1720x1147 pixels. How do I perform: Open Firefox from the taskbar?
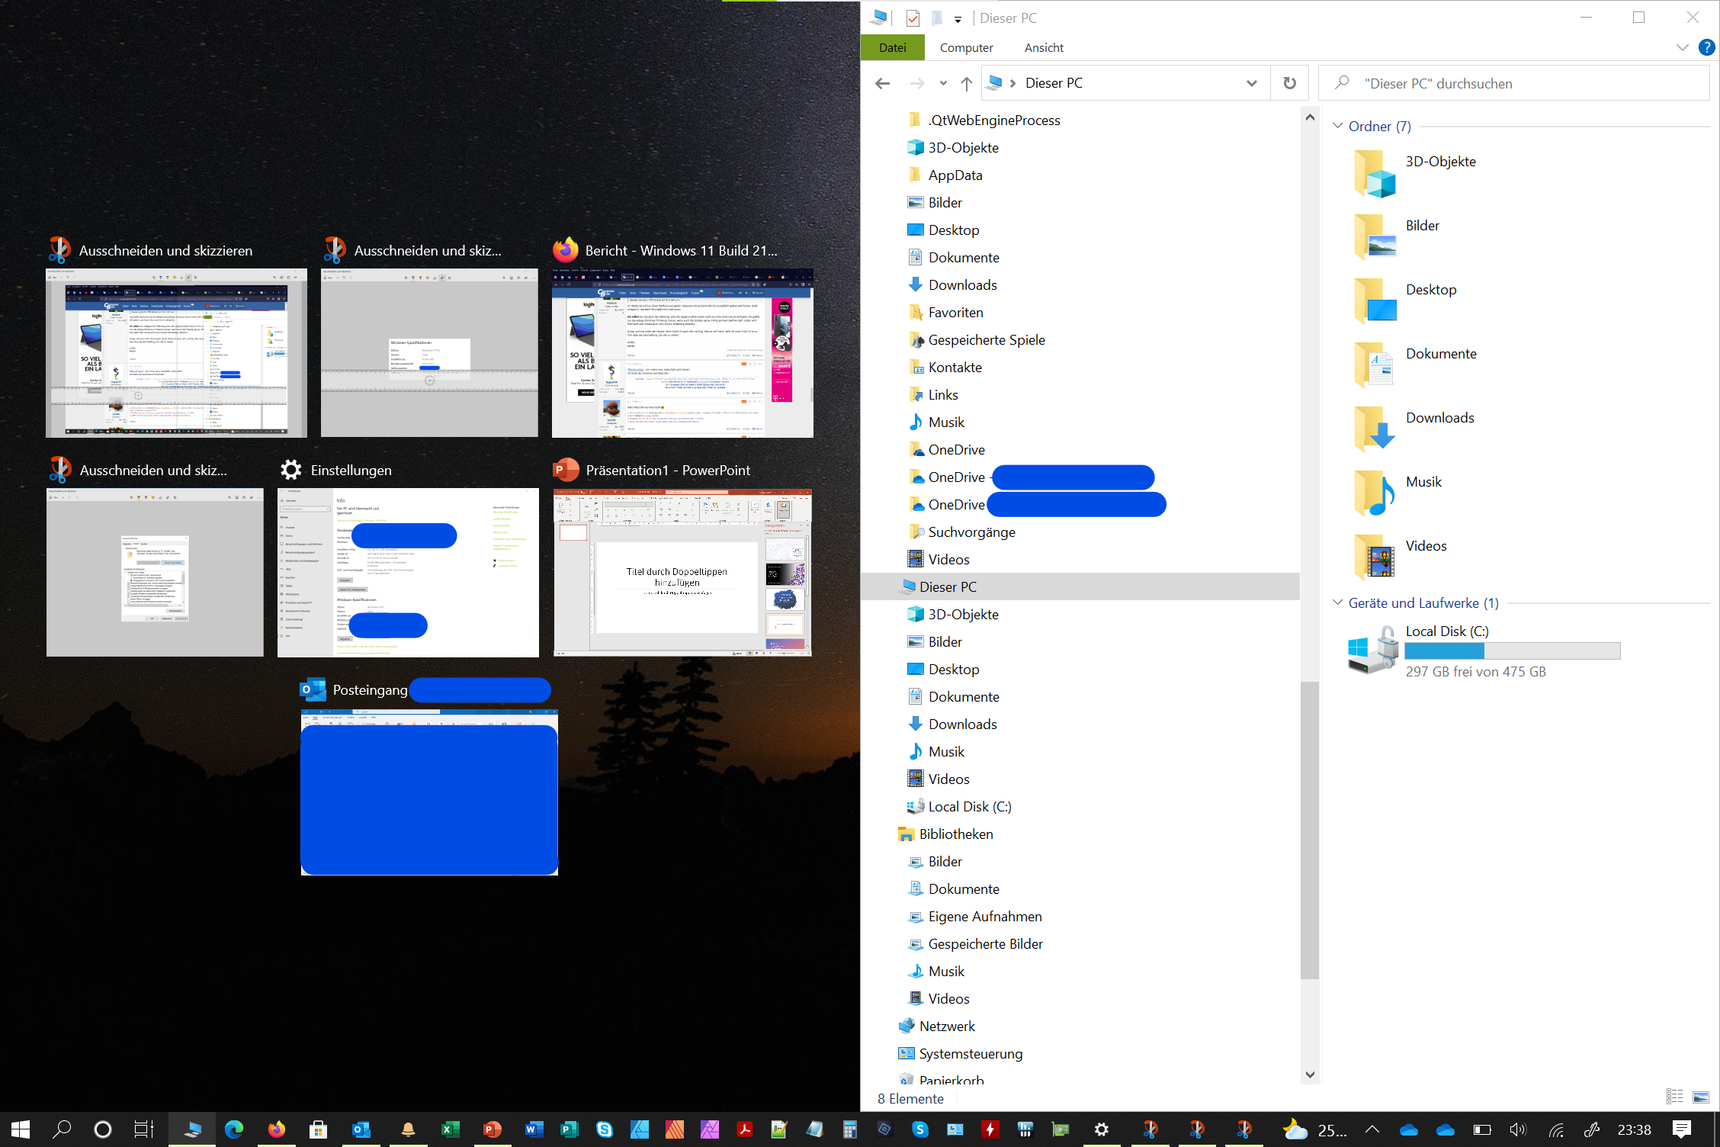[276, 1129]
